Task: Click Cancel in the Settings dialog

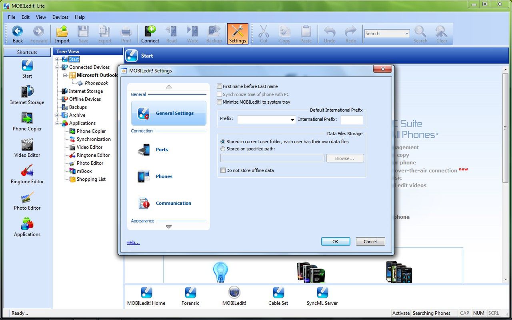Action: pos(370,242)
